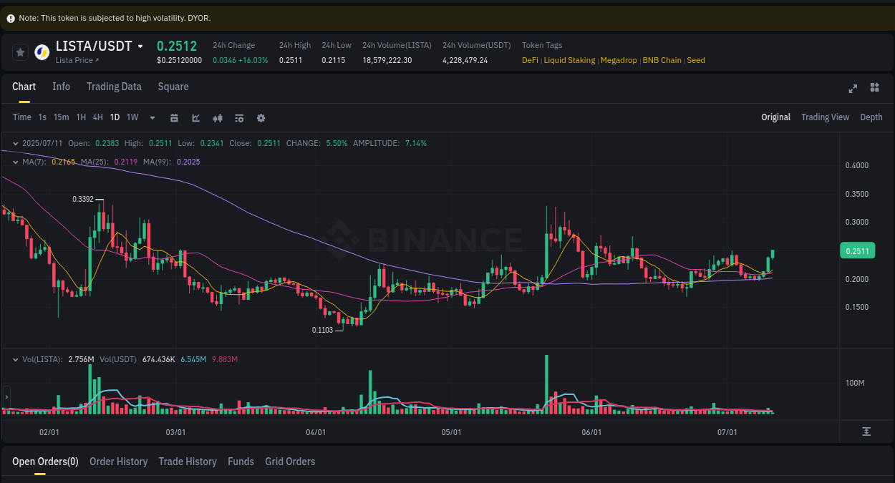Open the chart layout grid icon
The width and height of the screenshot is (895, 483).
click(x=874, y=88)
